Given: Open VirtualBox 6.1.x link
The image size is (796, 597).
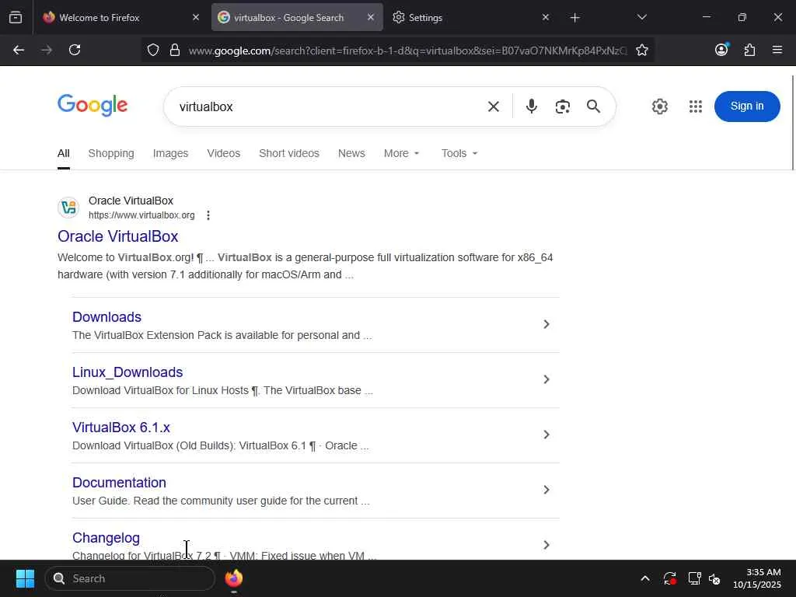Looking at the screenshot, I should click(120, 428).
